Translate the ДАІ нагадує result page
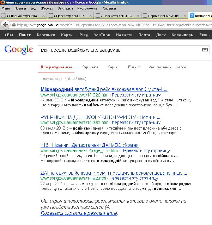 [x=134, y=178]
